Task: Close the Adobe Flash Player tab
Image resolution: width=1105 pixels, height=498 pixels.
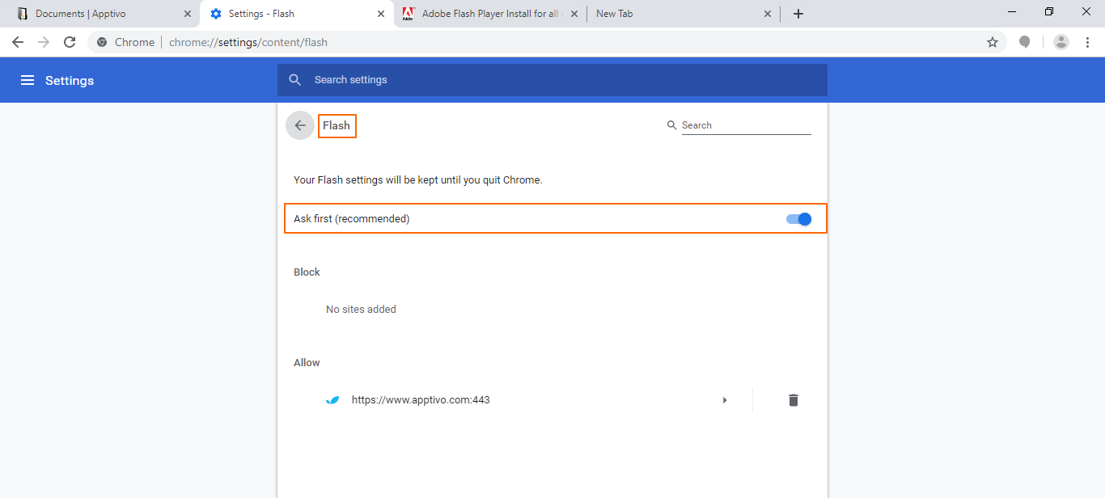Action: [574, 14]
